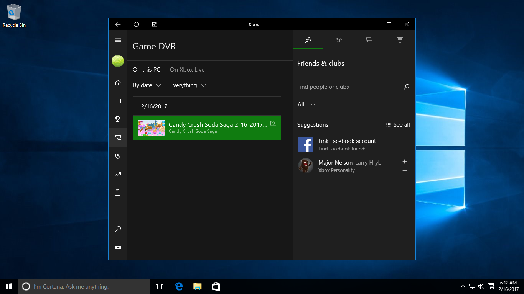Screen dimensions: 524x294
Task: Click Link Facebook account
Action: click(347, 141)
